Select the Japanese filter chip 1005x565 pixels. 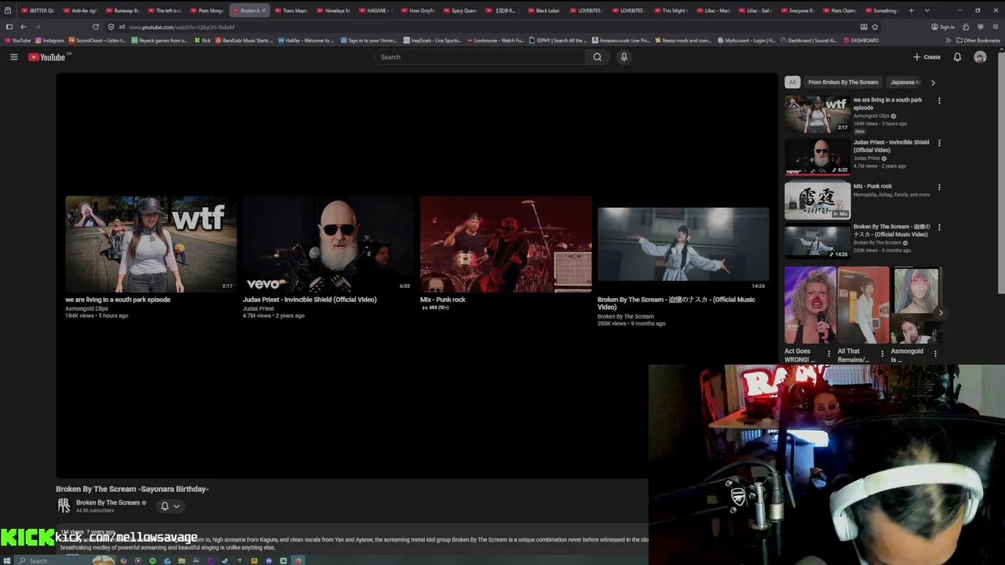tap(904, 82)
